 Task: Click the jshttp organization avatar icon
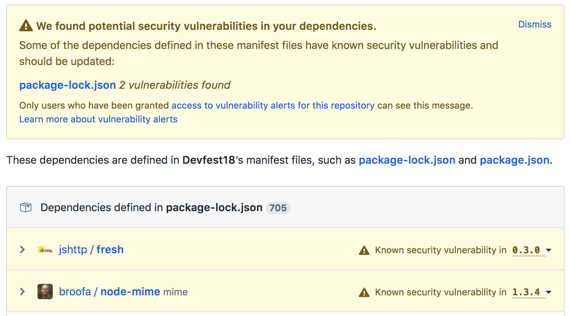(45, 250)
